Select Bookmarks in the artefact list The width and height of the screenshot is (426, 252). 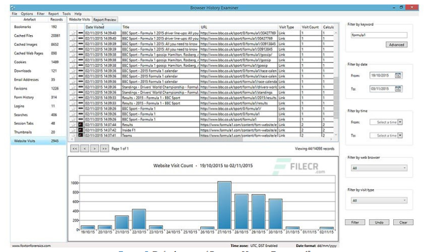[x=38, y=27]
